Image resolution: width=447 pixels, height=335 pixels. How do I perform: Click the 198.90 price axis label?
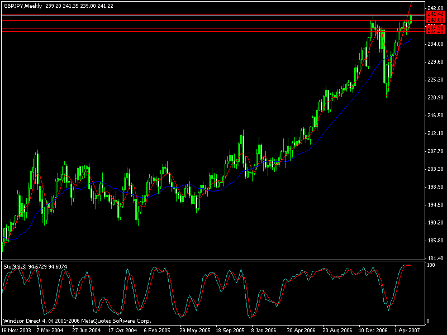[x=435, y=187]
